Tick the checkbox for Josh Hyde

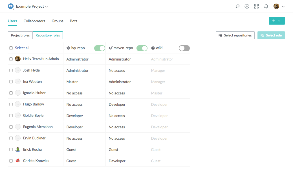(11, 70)
